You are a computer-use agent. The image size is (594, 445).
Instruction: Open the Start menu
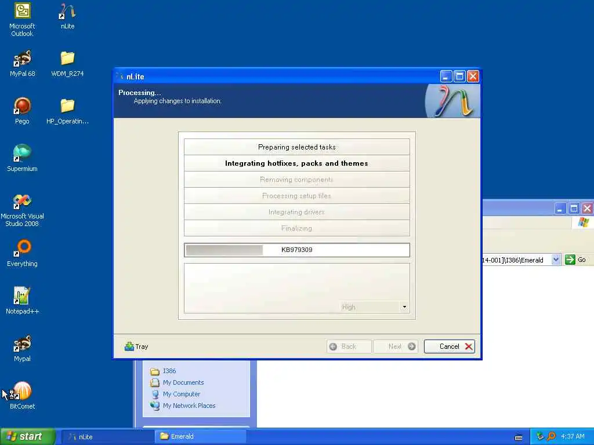[x=28, y=437]
